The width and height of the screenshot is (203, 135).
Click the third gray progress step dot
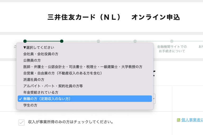98,41
